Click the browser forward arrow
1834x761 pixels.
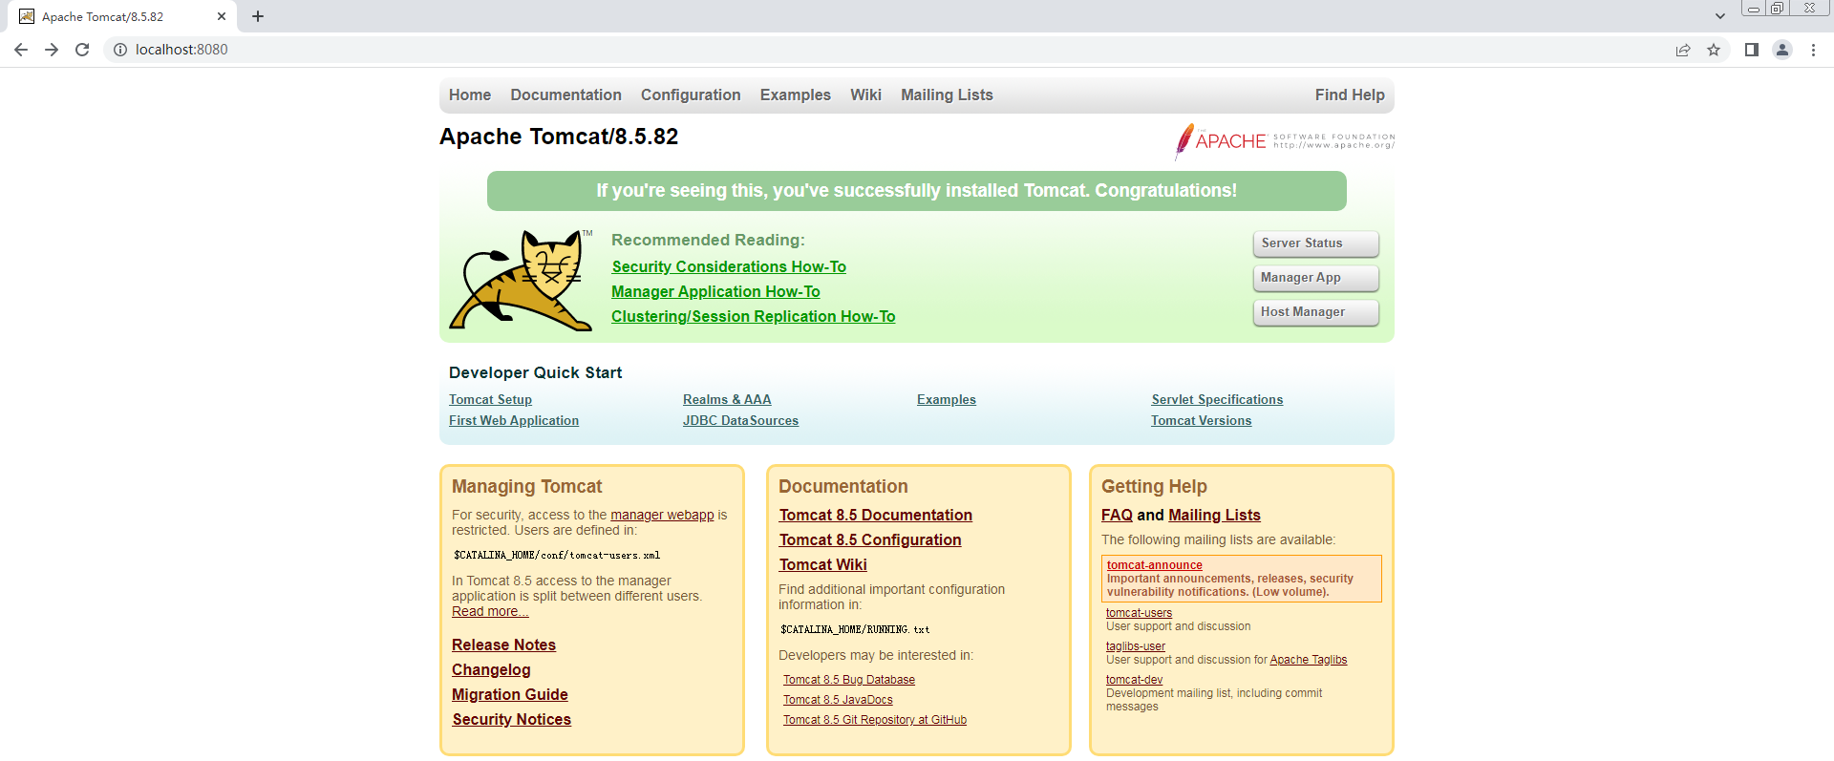tap(52, 50)
